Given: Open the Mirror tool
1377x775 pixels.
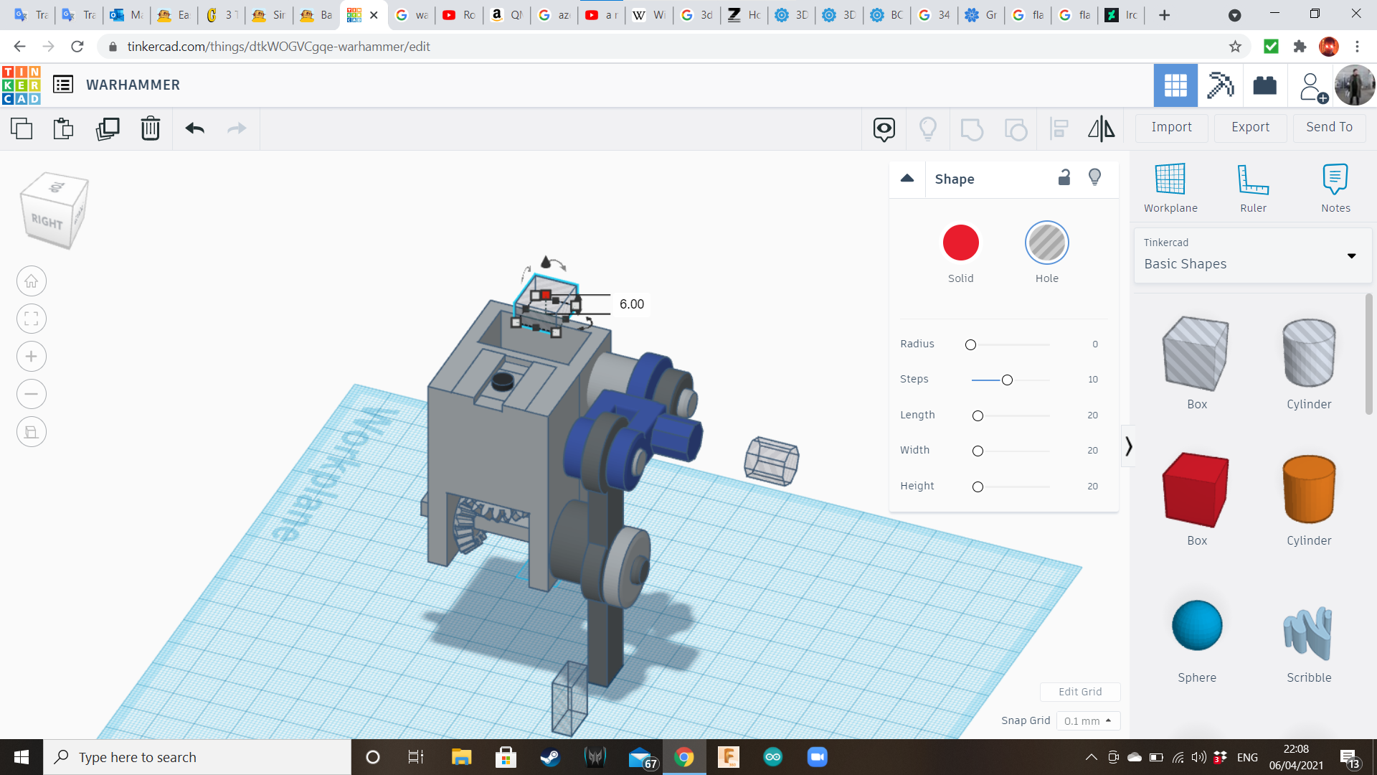Looking at the screenshot, I should click(x=1101, y=128).
